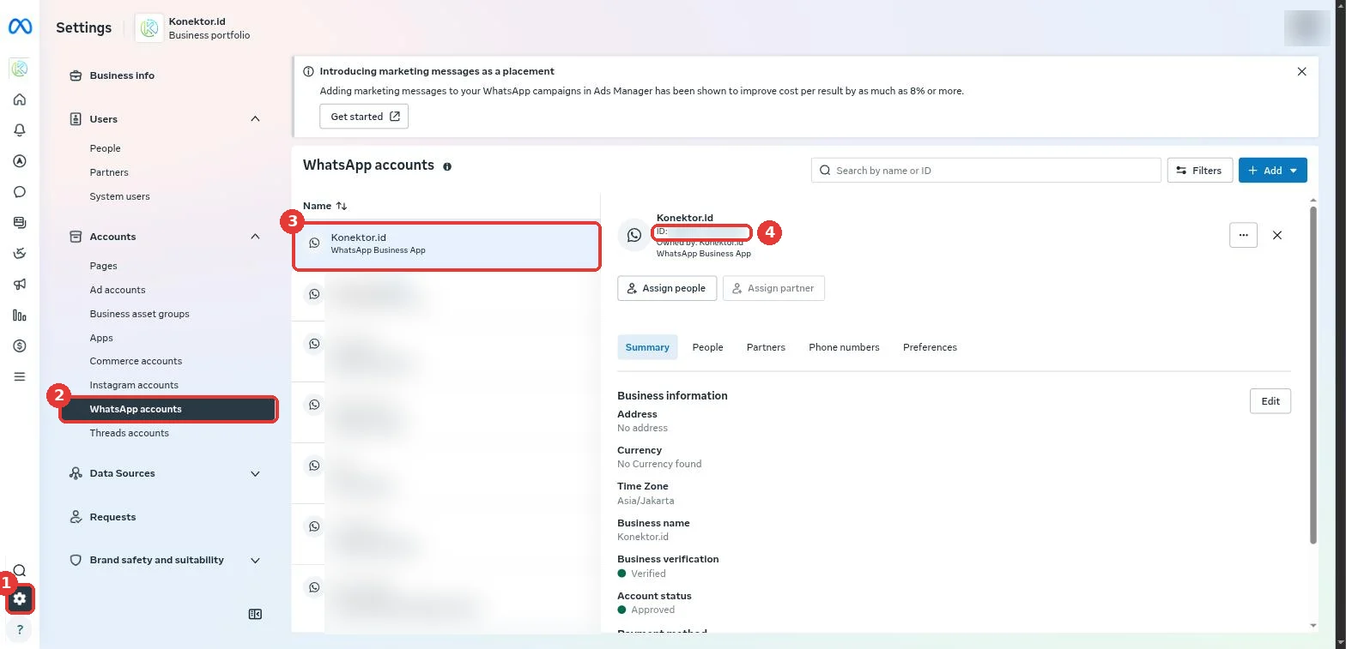The height and width of the screenshot is (649, 1346).
Task: Sort list by Name column
Action: [325, 206]
